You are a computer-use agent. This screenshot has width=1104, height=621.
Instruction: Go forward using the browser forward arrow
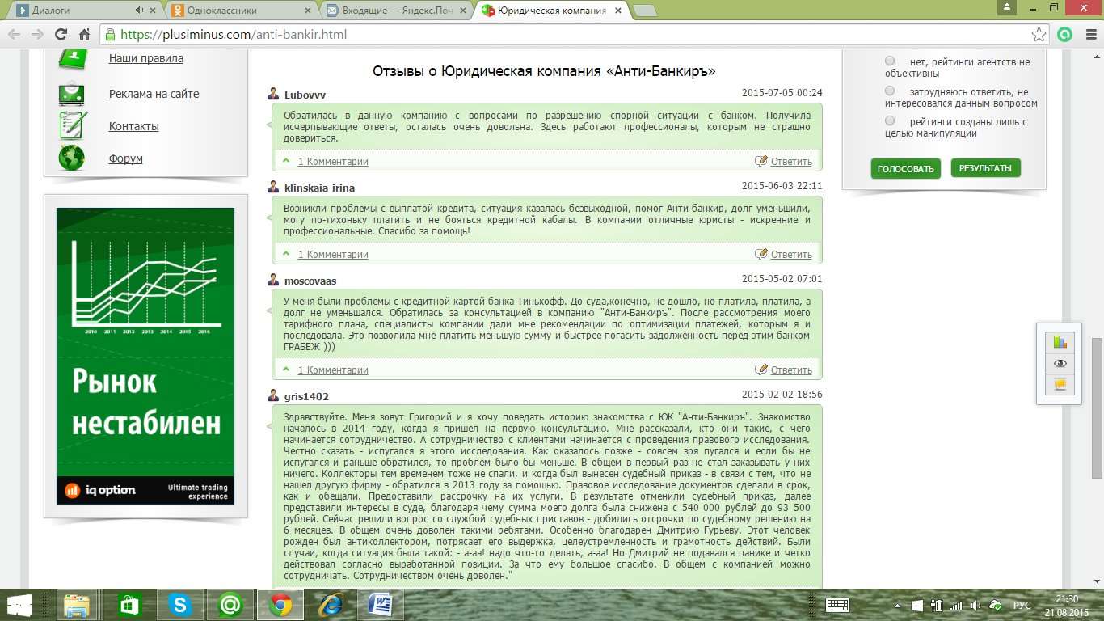pos(37,34)
